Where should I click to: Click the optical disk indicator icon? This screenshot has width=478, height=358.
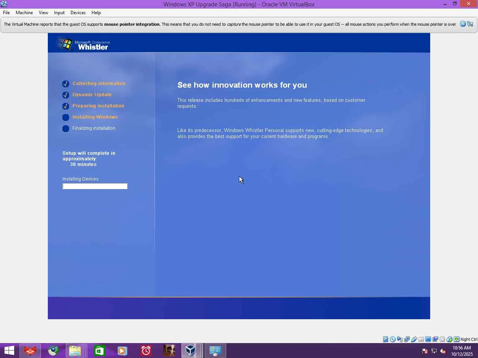tap(392, 339)
